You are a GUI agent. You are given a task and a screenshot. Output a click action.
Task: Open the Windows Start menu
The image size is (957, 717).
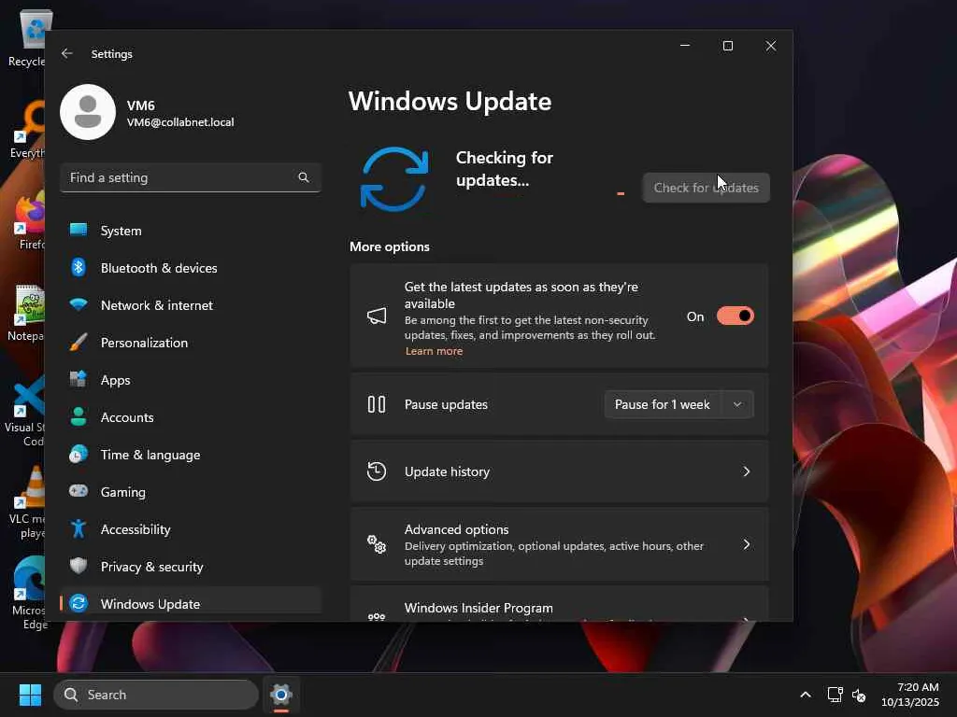30,695
